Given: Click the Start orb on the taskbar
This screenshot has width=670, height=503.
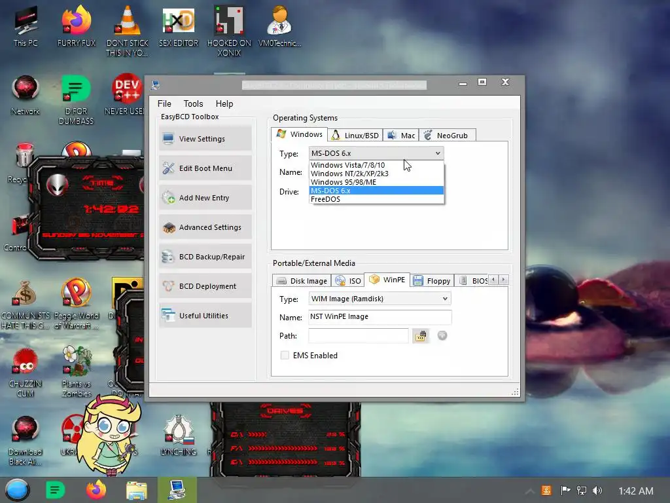Looking at the screenshot, I should (x=18, y=490).
